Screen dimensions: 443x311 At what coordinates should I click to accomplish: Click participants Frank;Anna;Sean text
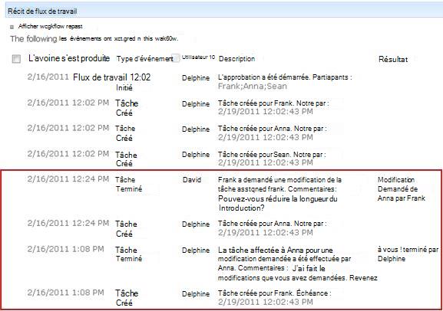tap(253, 86)
